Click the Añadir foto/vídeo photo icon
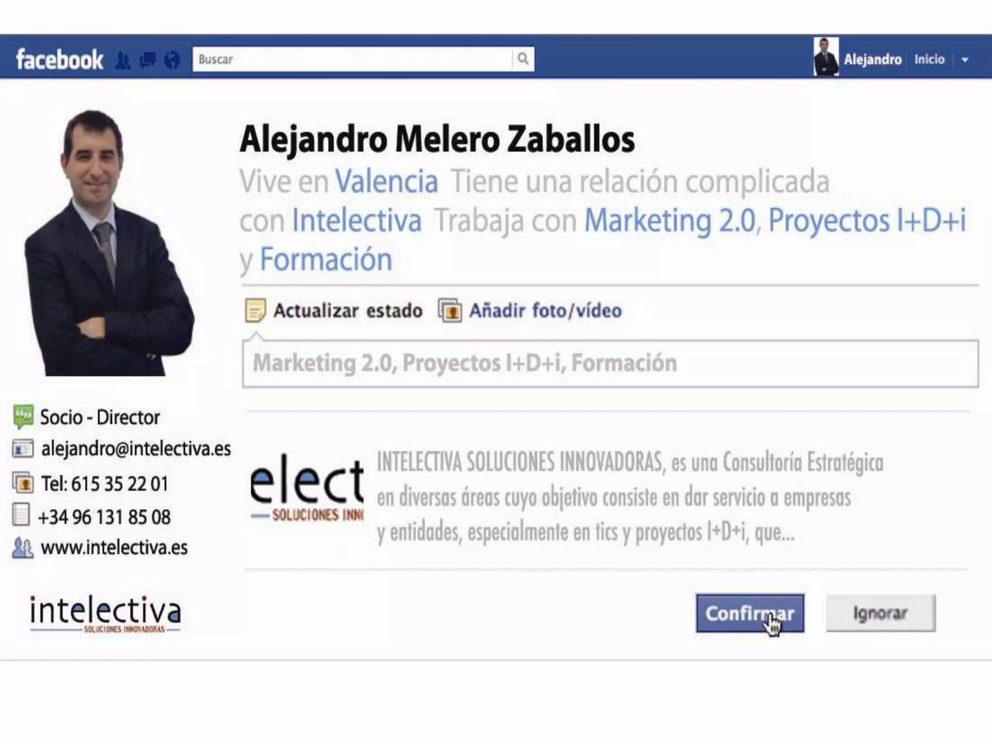The image size is (992, 744). (x=449, y=310)
